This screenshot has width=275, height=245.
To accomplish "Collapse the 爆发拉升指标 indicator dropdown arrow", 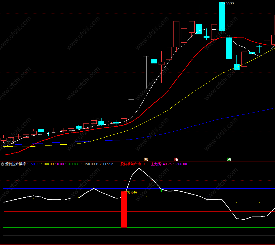I will pyautogui.click(x=3, y=164).
